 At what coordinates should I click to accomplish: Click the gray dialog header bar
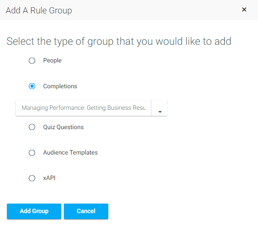pyautogui.click(x=129, y=10)
